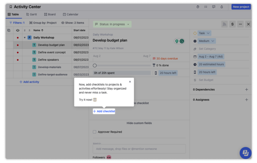This screenshot has width=257, height=163.
Task: Toggle red dot on Define speakers row
Action: coord(18,60)
